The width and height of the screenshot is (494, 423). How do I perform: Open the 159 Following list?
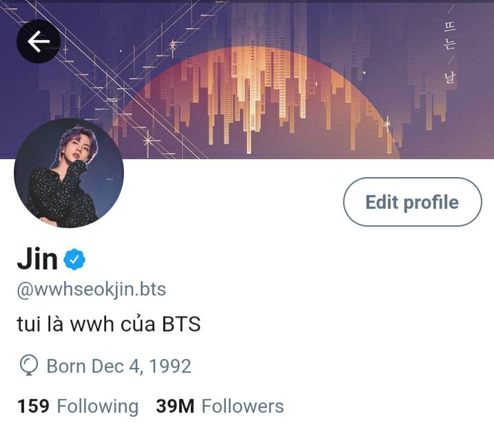tap(78, 406)
